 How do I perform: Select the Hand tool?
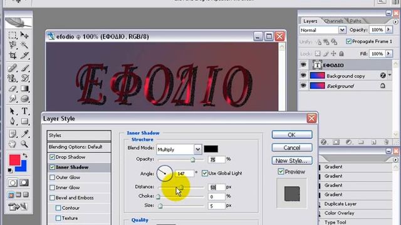coord(13,144)
